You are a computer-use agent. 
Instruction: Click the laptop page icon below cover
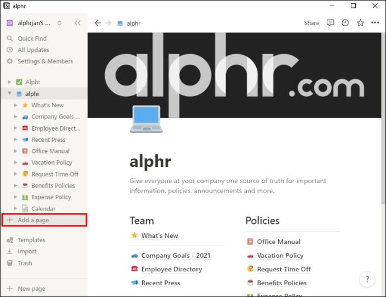146,119
